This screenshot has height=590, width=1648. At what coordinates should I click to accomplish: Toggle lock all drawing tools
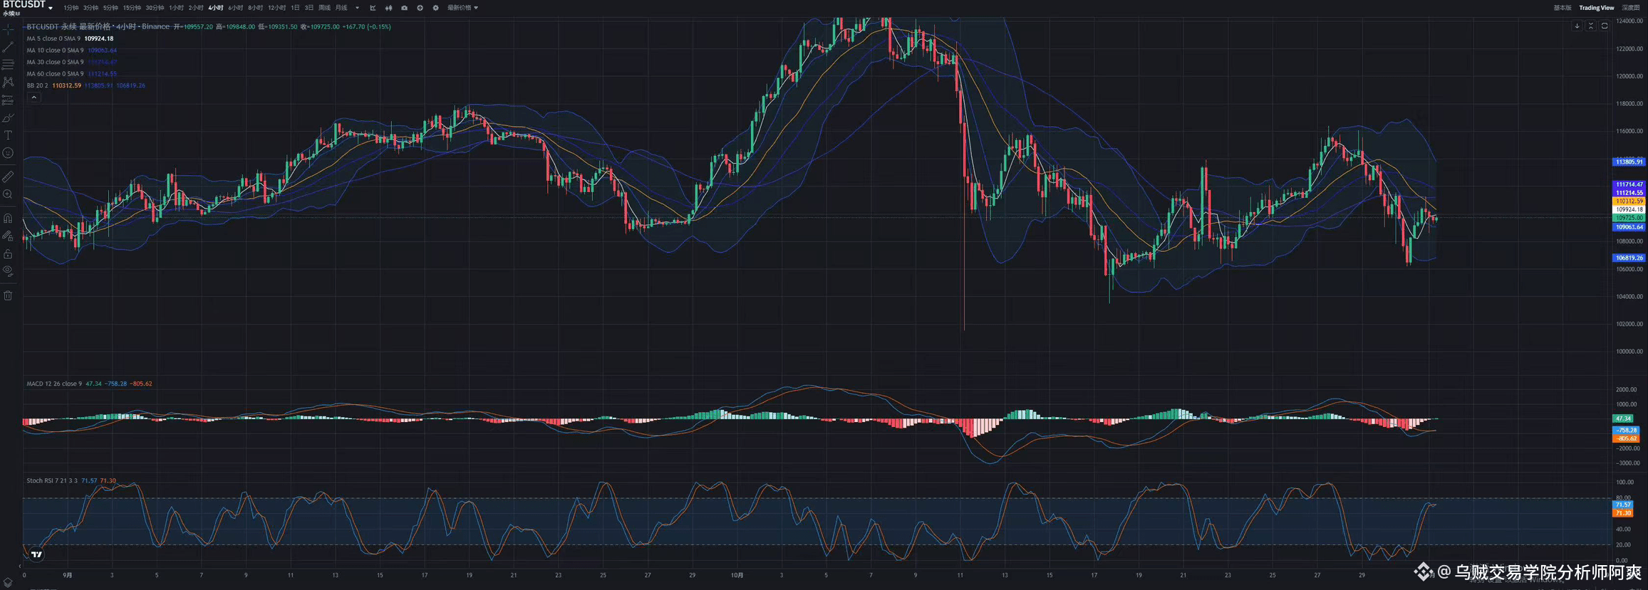tap(8, 253)
